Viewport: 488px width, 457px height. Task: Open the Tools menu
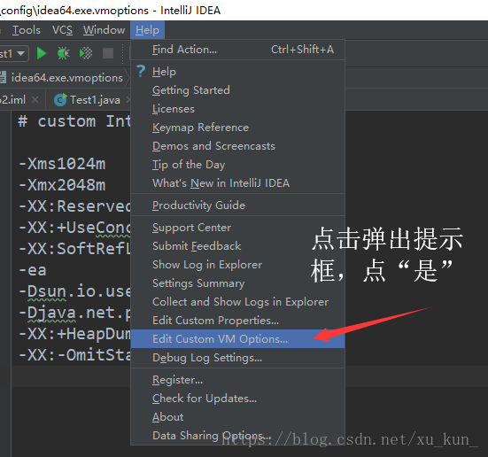tap(27, 30)
